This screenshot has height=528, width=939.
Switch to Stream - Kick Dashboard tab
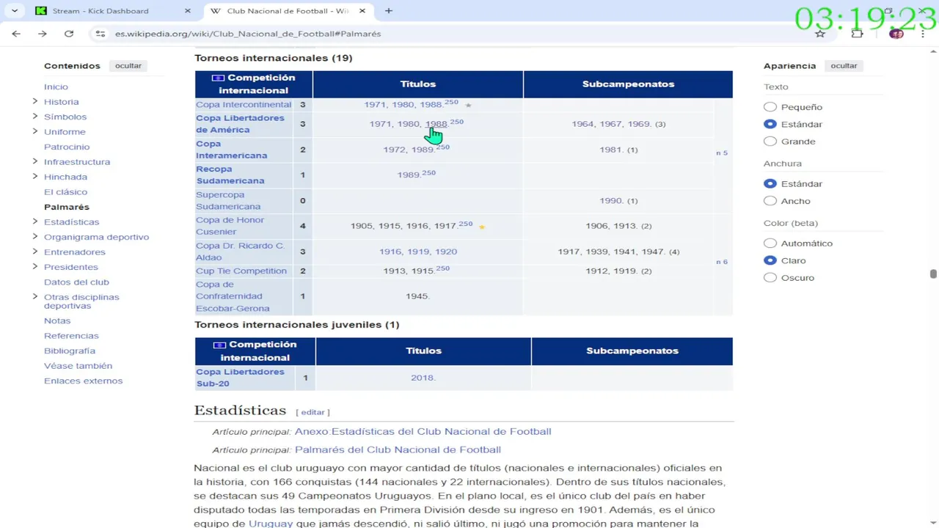click(x=101, y=11)
